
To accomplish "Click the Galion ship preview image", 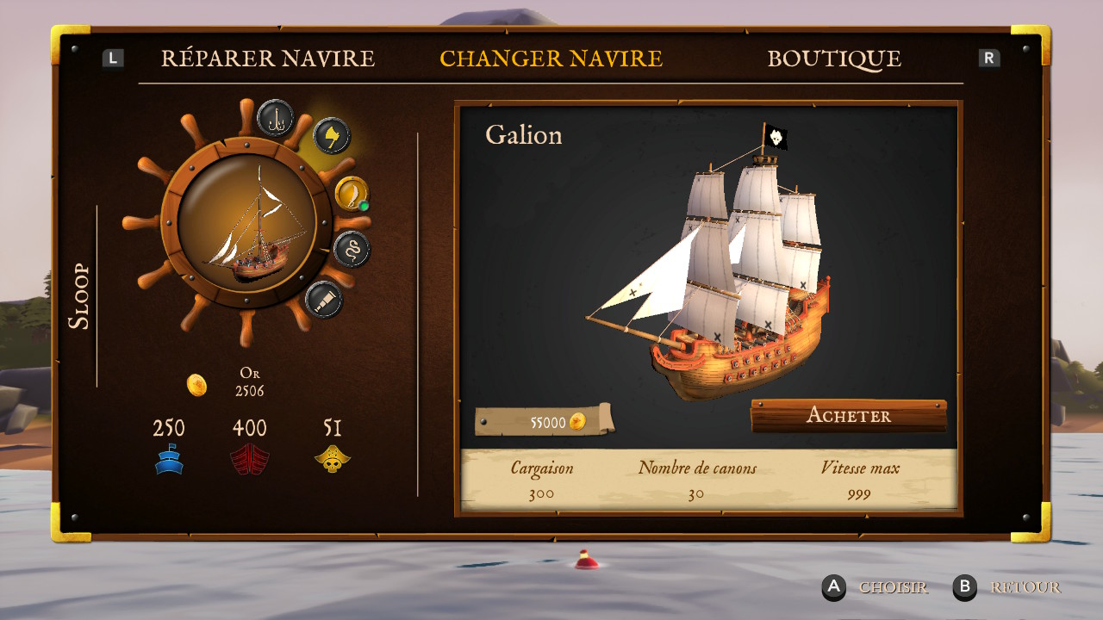I will (x=708, y=263).
